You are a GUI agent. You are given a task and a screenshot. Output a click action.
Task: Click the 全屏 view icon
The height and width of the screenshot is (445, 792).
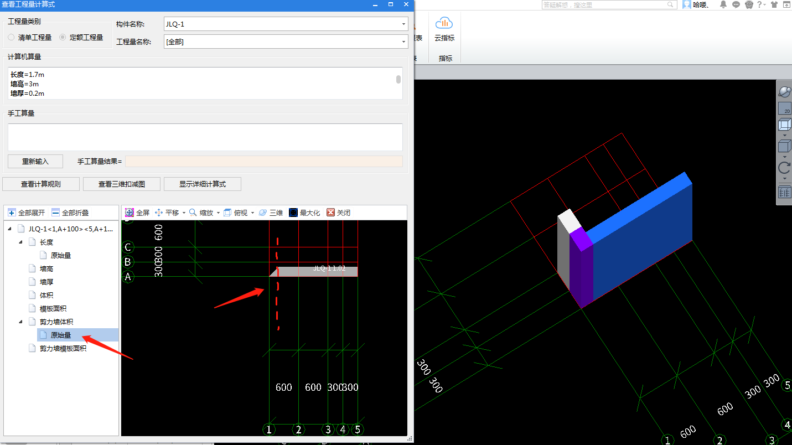click(130, 213)
